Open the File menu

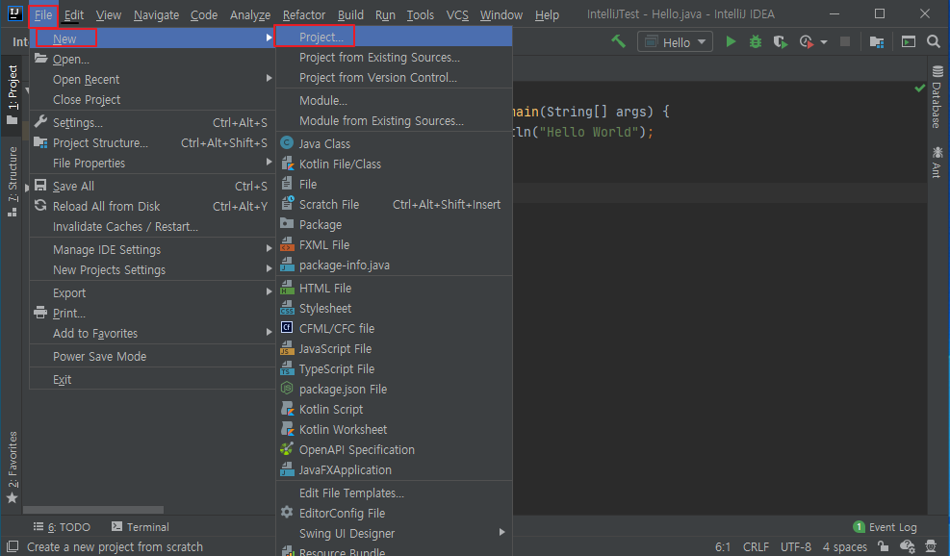coord(43,14)
